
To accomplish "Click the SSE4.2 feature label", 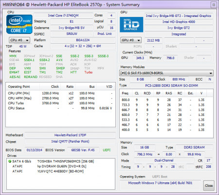I will click(x=45, y=60).
